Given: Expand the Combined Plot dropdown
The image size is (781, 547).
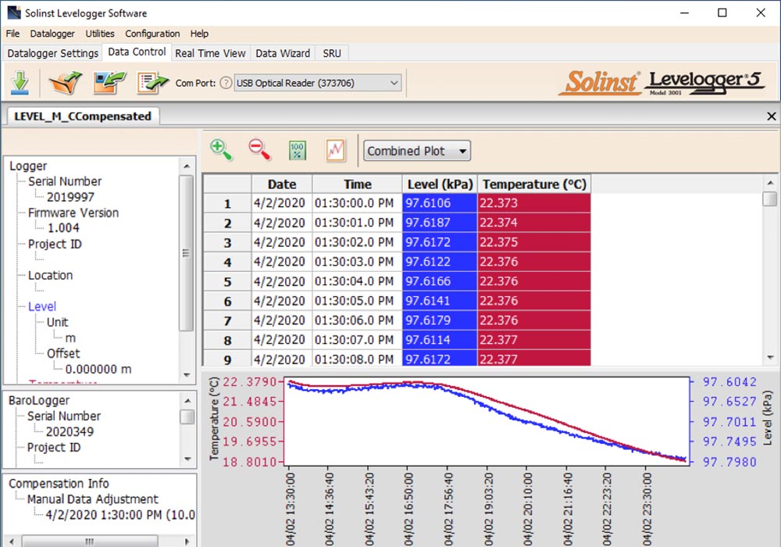Looking at the screenshot, I should click(416, 151).
